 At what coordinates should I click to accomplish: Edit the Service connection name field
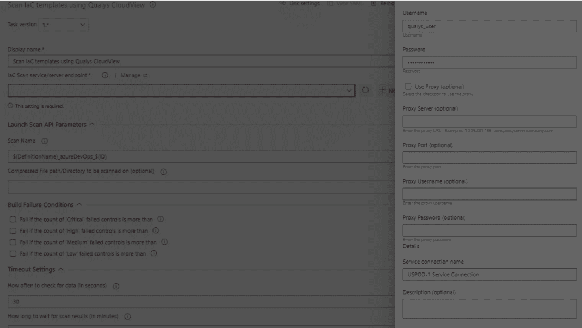(x=489, y=275)
